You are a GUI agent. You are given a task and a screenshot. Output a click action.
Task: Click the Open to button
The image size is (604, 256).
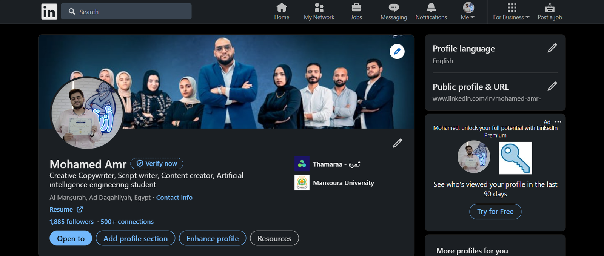pos(71,238)
